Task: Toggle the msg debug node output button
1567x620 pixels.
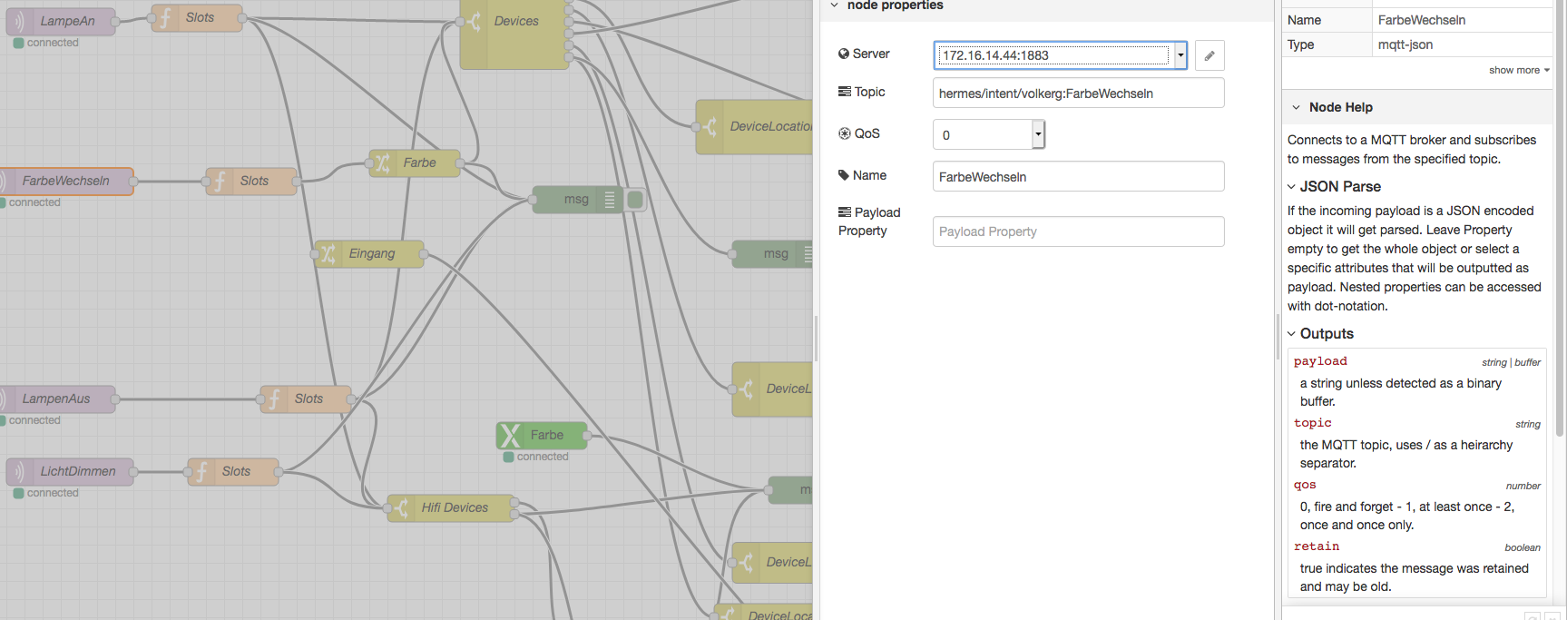Action: pyautogui.click(x=635, y=199)
